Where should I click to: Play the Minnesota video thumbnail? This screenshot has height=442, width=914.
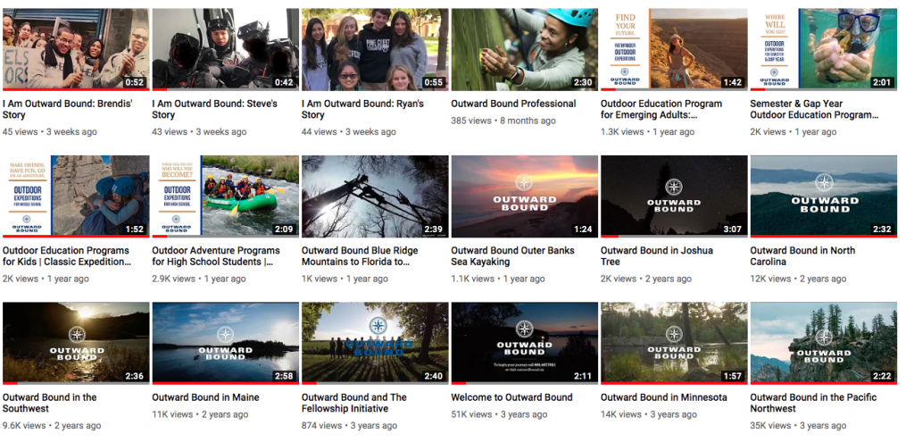(x=674, y=343)
